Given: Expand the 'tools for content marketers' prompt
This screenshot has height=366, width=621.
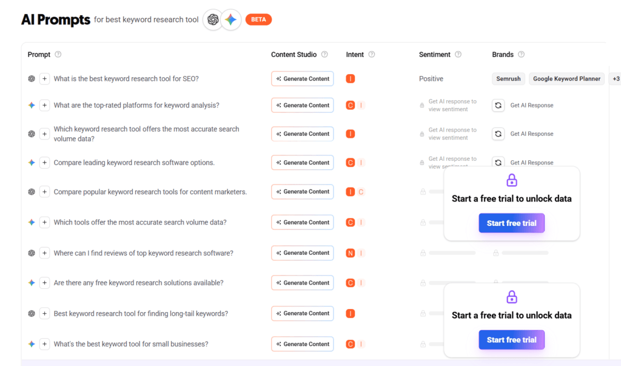Looking at the screenshot, I should coord(44,192).
